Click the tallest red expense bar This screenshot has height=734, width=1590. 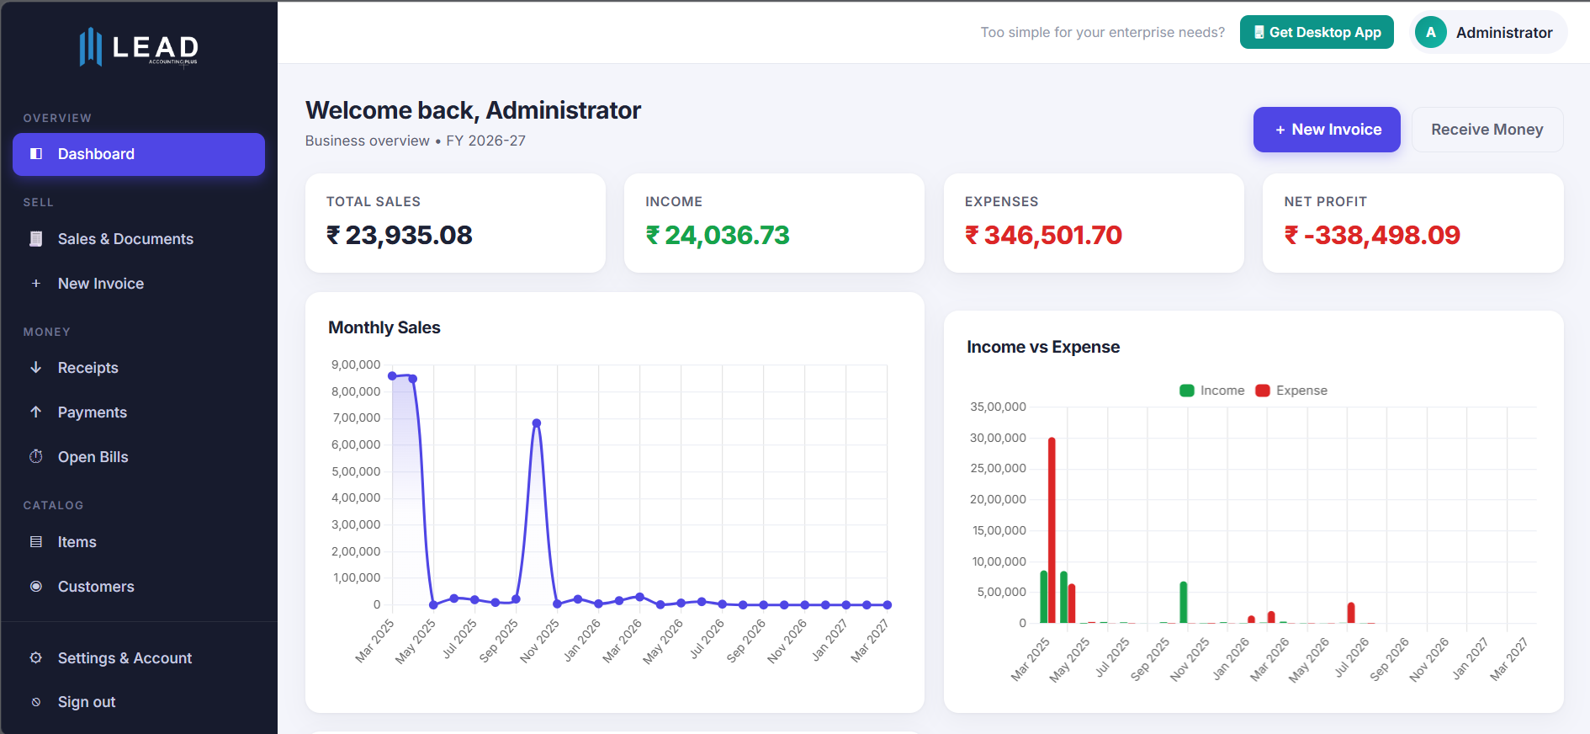pos(1052,530)
